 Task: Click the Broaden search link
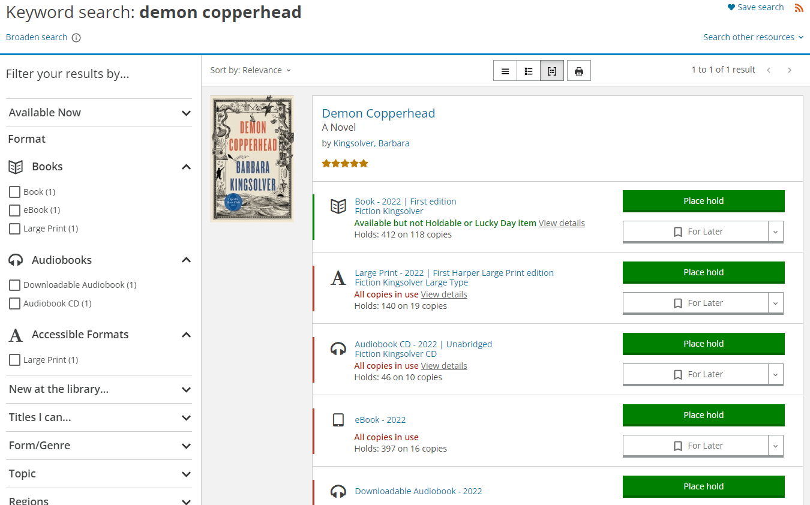[x=37, y=37]
